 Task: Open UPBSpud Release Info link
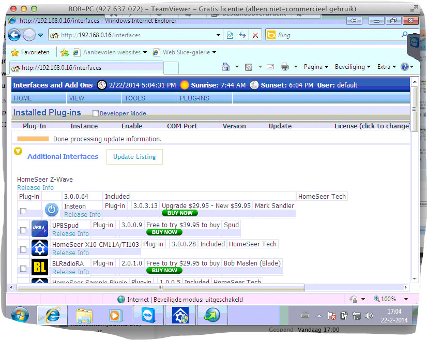click(x=70, y=234)
